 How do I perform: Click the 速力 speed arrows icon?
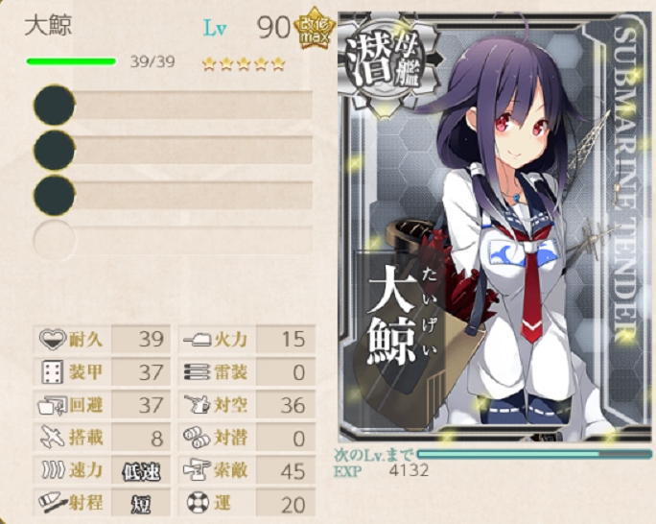[x=53, y=470]
